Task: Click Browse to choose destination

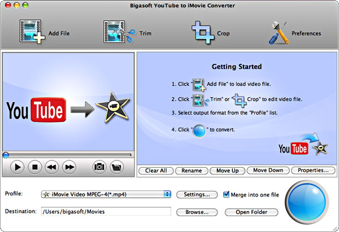Action: (x=197, y=212)
